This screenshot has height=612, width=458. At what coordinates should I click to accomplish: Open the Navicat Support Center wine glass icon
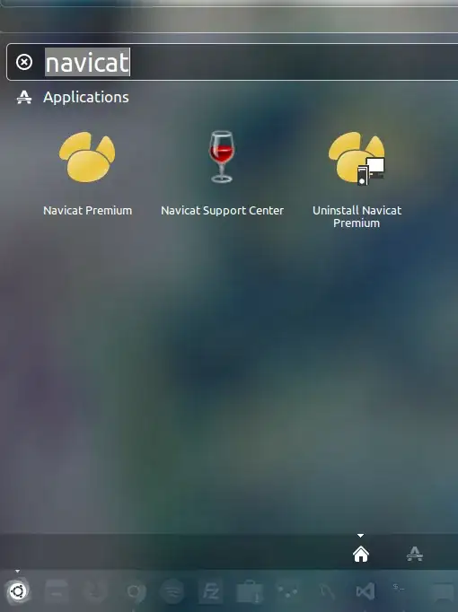coord(222,157)
